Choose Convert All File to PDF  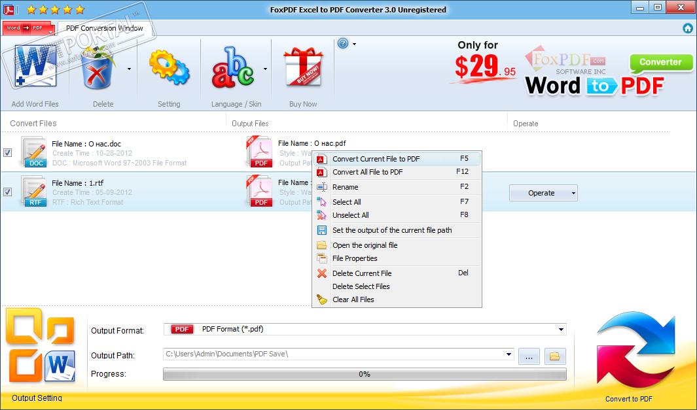click(x=397, y=172)
